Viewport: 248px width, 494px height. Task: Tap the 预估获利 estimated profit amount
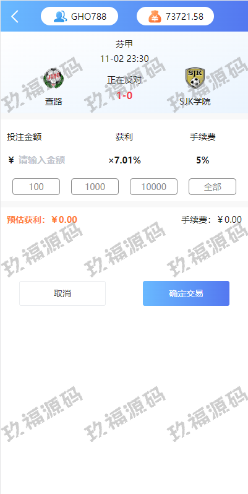pos(64,220)
